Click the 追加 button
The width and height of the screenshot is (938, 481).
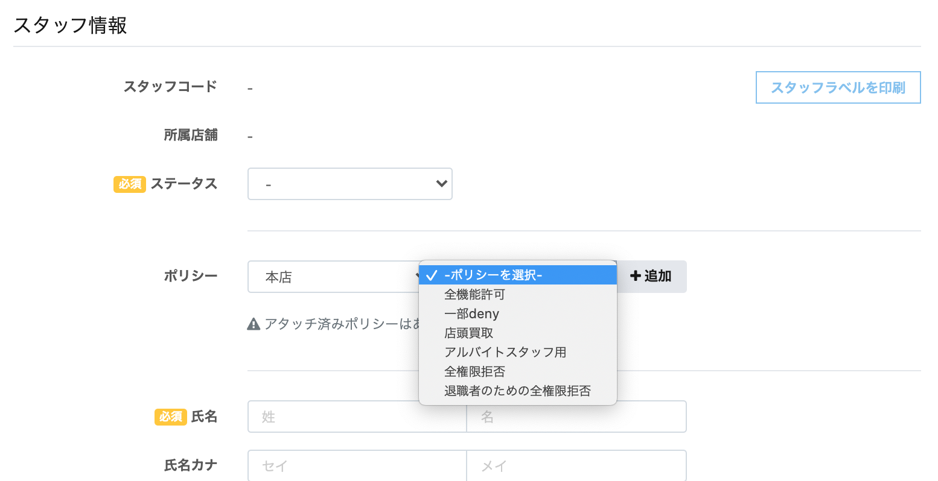pyautogui.click(x=651, y=277)
